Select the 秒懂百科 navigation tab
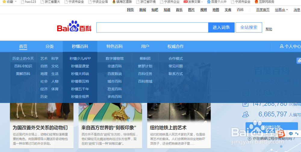 [x=80, y=46]
